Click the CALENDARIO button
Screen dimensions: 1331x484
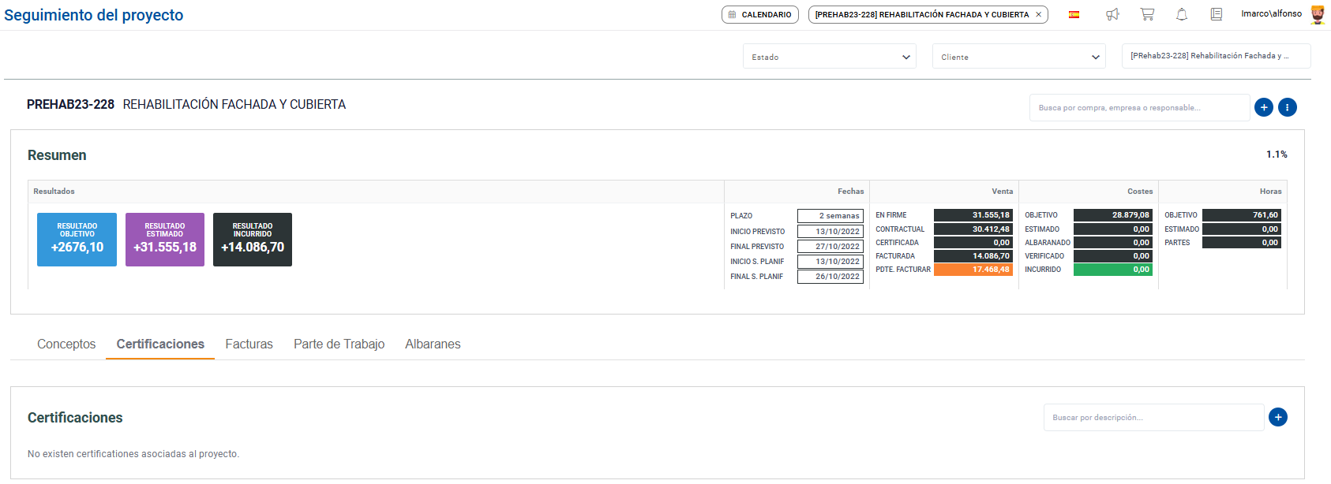click(x=759, y=14)
